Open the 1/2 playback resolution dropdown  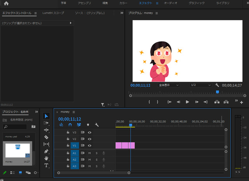point(201,85)
